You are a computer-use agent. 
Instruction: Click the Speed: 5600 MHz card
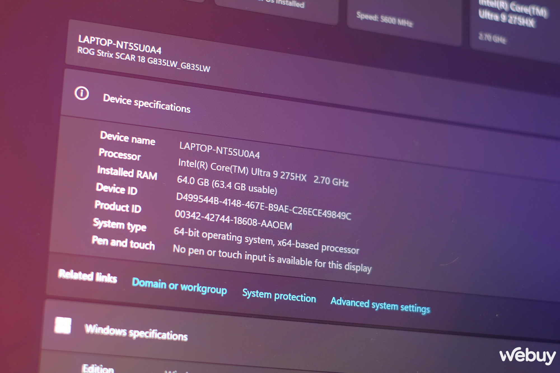404,21
